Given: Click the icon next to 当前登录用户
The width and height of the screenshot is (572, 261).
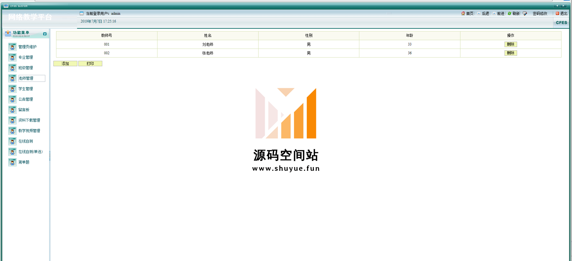Looking at the screenshot, I should [82, 13].
